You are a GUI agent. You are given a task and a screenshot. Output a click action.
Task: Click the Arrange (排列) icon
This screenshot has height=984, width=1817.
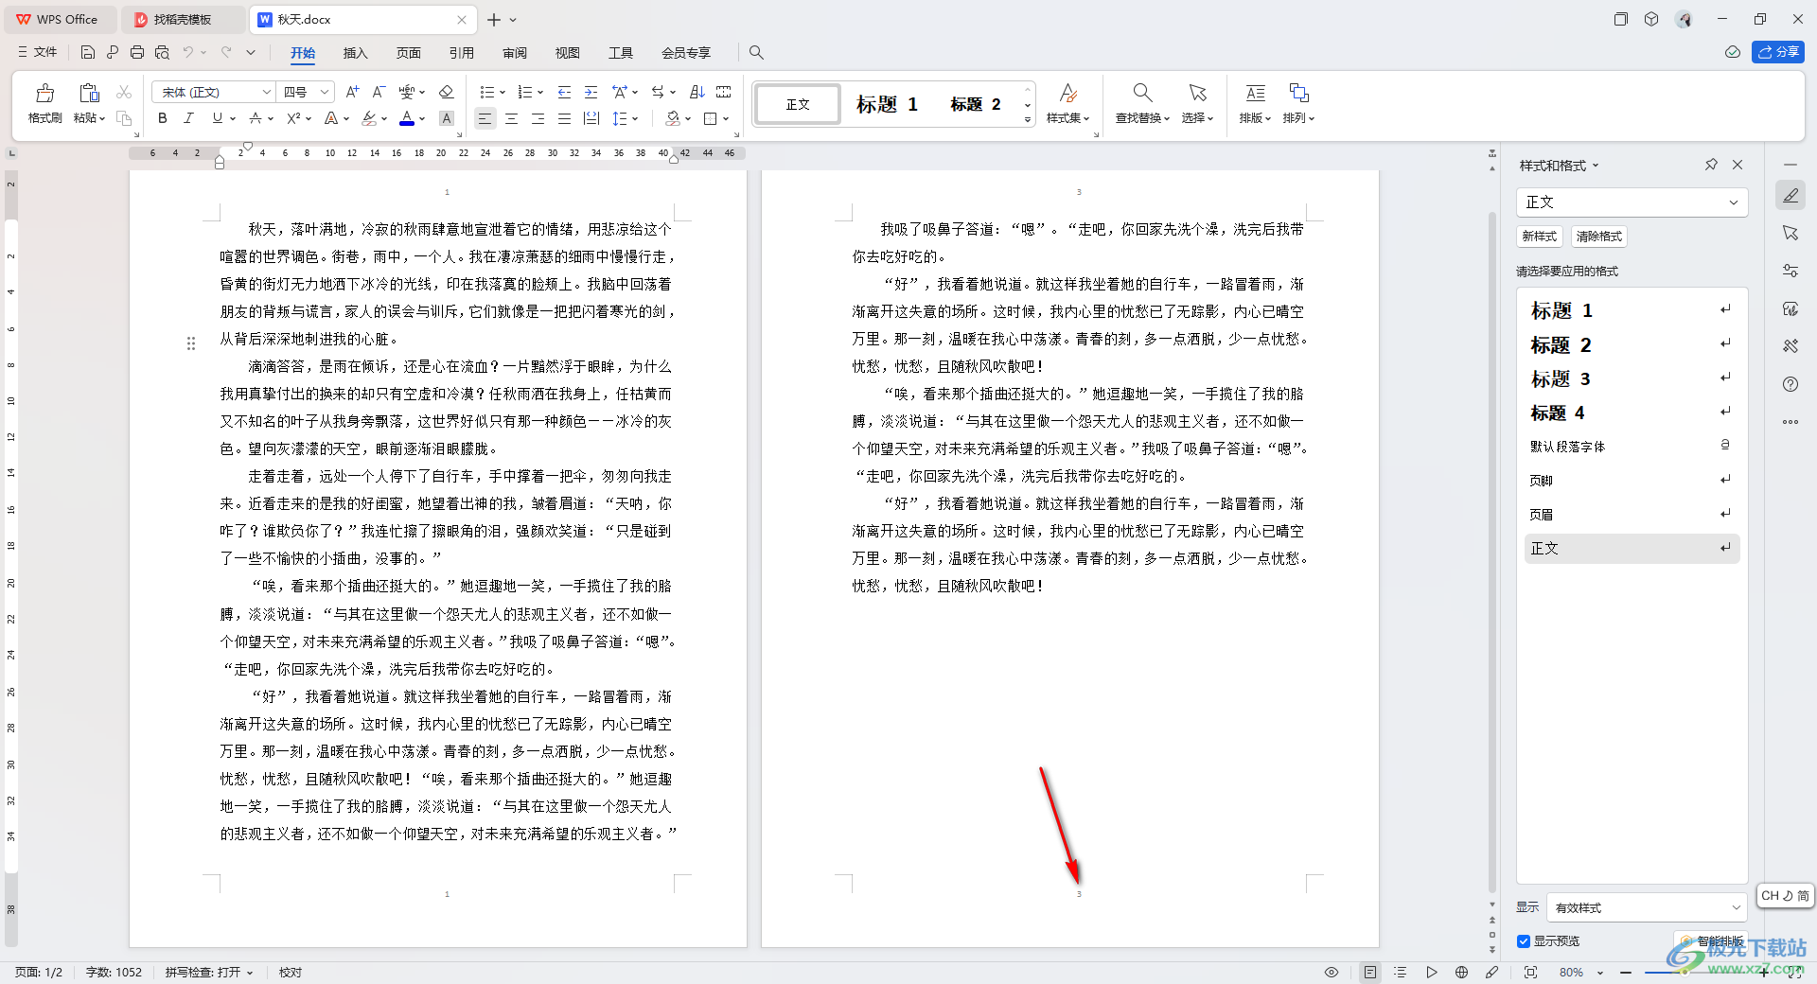coord(1298,102)
